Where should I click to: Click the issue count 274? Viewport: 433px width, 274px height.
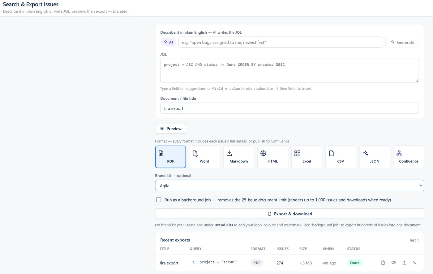[x=280, y=263]
